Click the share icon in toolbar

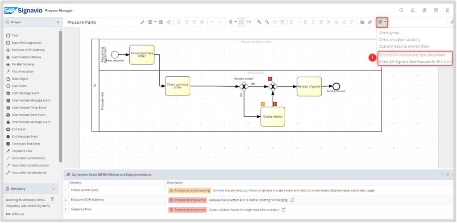(x=168, y=22)
